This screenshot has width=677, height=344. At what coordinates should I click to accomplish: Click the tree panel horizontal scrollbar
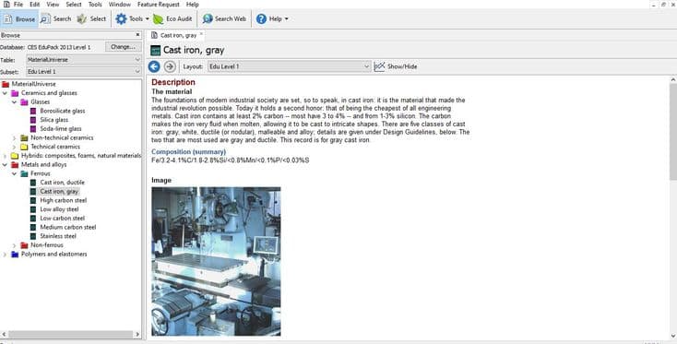click(x=70, y=335)
